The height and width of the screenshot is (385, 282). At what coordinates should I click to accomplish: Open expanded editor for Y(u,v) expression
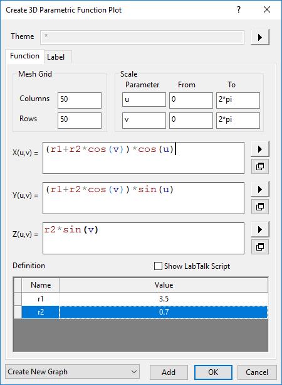(260, 207)
